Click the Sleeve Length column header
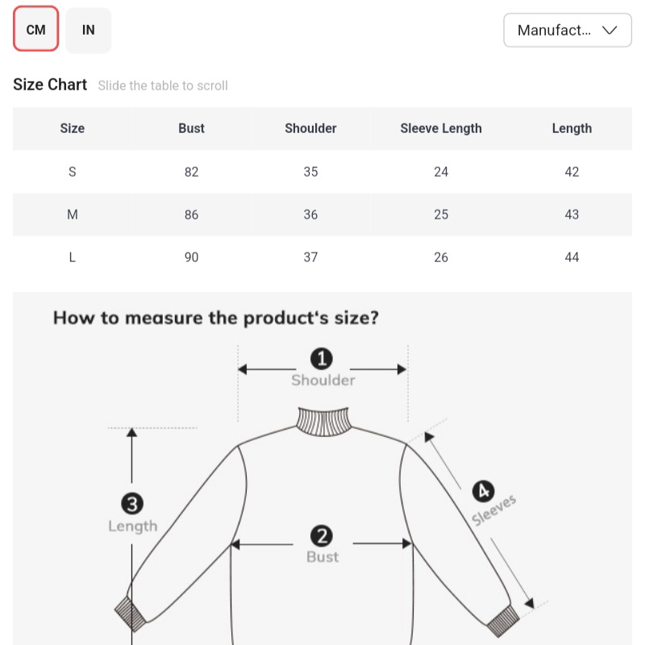 click(441, 128)
